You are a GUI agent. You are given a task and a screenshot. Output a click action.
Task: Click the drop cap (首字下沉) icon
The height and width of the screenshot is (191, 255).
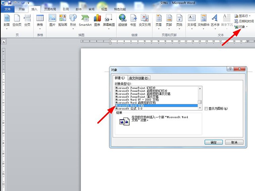pyautogui.click(x=227, y=18)
